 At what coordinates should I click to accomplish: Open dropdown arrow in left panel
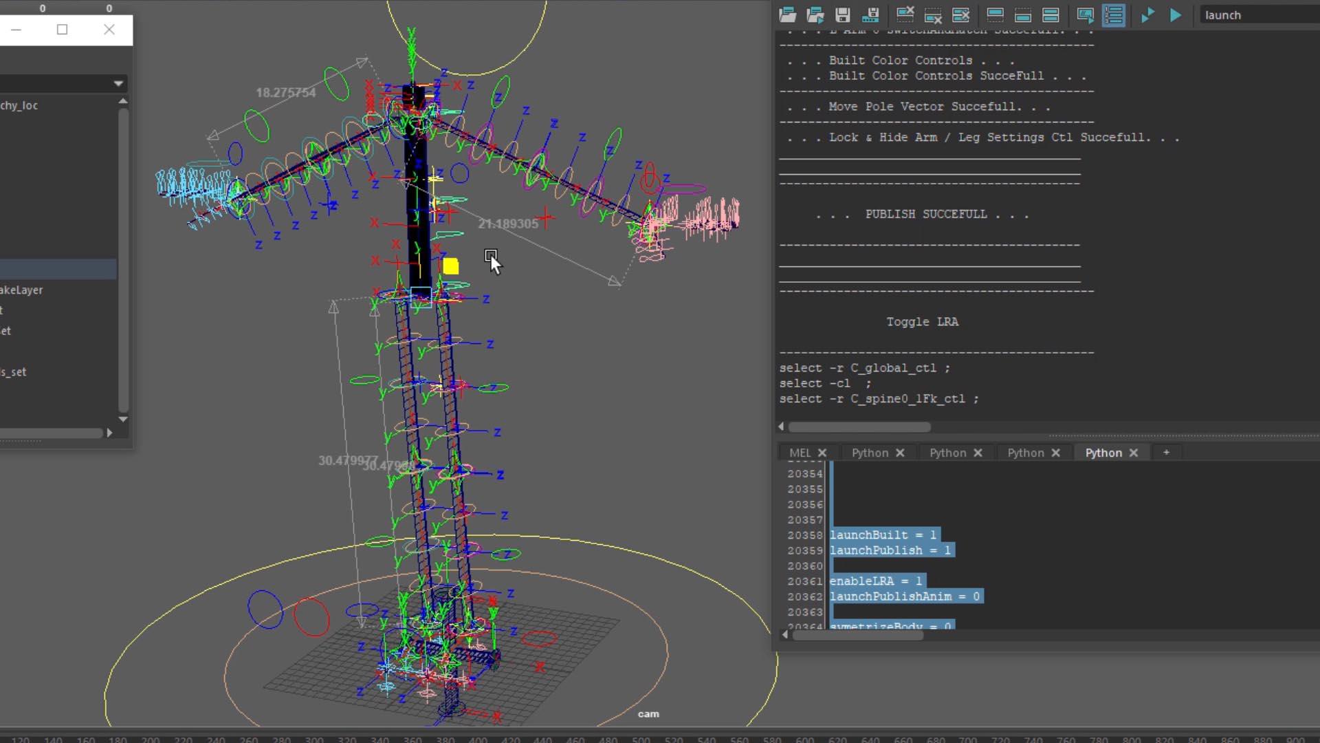pos(118,83)
